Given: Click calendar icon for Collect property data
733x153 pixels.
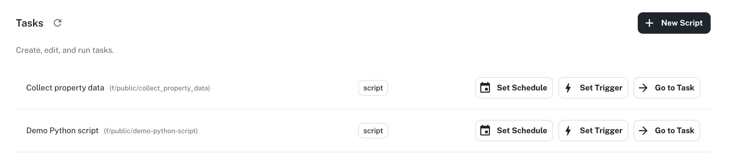Looking at the screenshot, I should click(x=485, y=88).
